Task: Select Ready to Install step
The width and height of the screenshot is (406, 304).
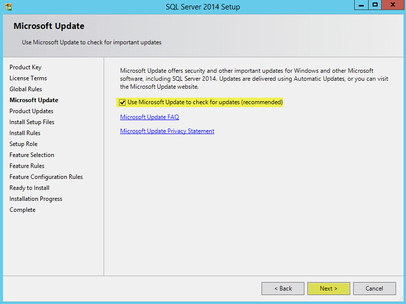Action: click(x=29, y=188)
